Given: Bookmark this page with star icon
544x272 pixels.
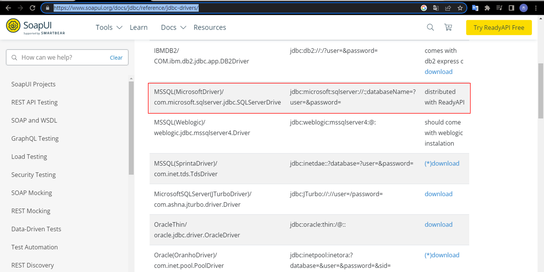Looking at the screenshot, I should [x=460, y=8].
